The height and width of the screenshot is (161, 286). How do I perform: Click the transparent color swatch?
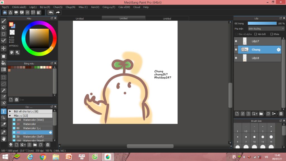click(x=12, y=32)
